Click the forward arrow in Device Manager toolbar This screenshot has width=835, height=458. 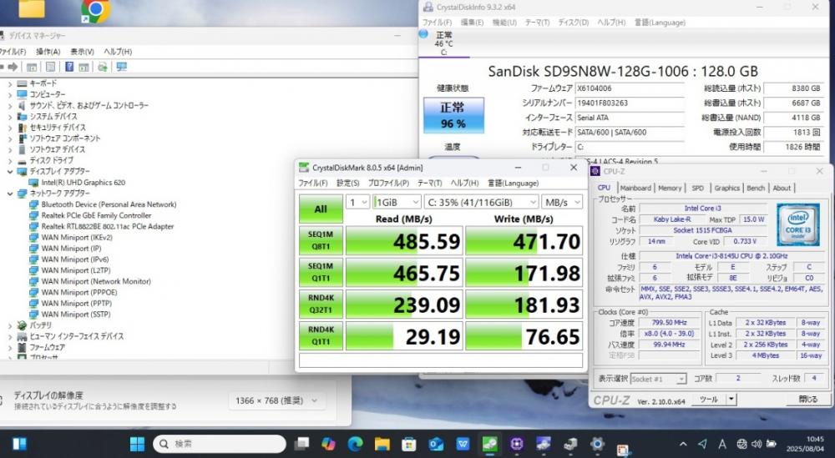[x=13, y=67]
